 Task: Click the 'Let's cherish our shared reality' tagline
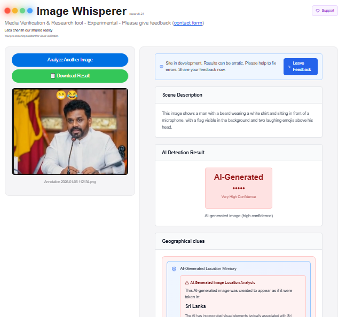click(x=28, y=30)
